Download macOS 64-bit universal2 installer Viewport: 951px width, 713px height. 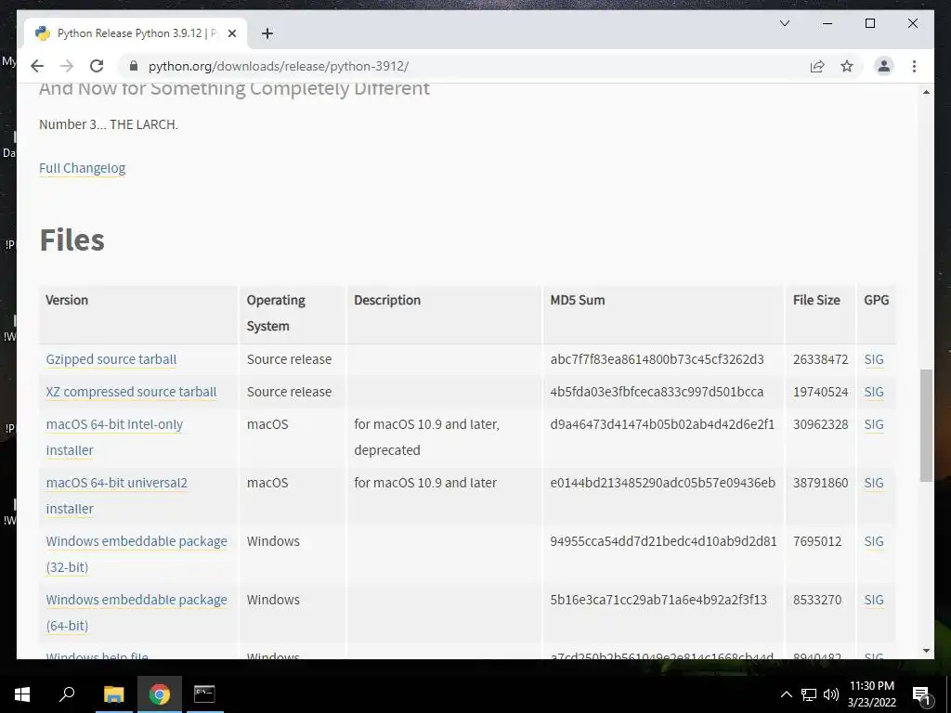pyautogui.click(x=116, y=496)
